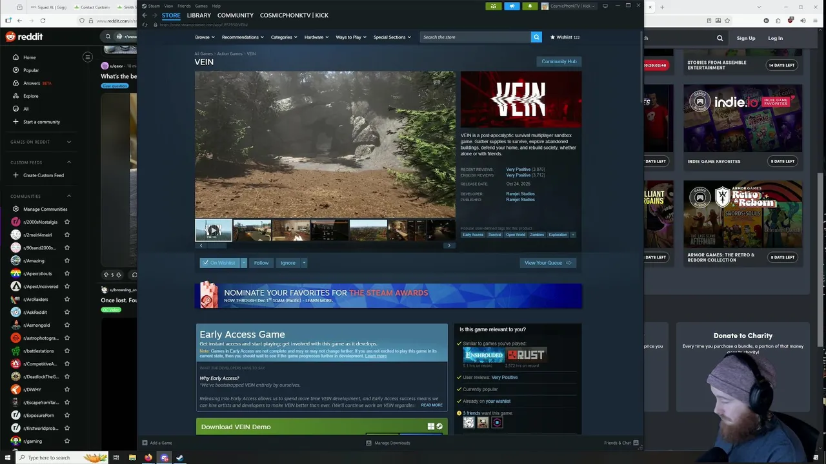Open Task View on the taskbar
The image size is (826, 464).
coord(116,458)
